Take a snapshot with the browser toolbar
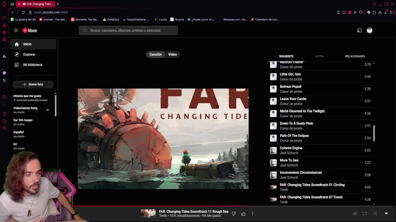Screen dimensions: 396x222 [x=344, y=12]
